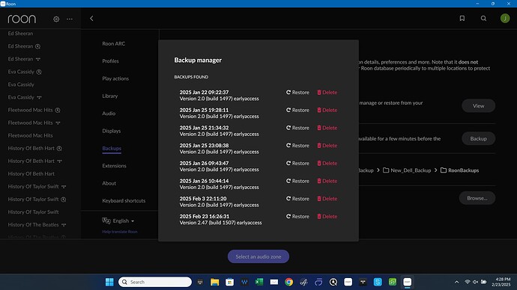Restore the 2025 Jan 26 10:44:14 backup
Viewport: 517px width, 290px height.
pos(297,181)
